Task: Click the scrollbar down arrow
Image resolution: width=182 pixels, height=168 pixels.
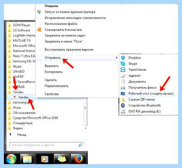Action: pyautogui.click(x=86, y=128)
